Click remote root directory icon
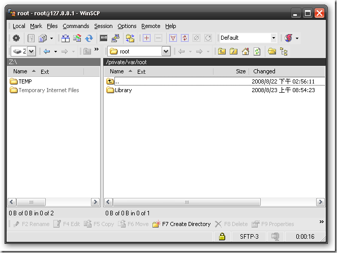The height and width of the screenshot is (253, 337). (x=233, y=51)
